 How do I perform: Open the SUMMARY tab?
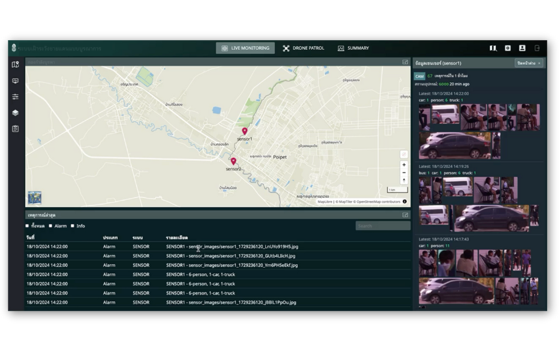(353, 48)
